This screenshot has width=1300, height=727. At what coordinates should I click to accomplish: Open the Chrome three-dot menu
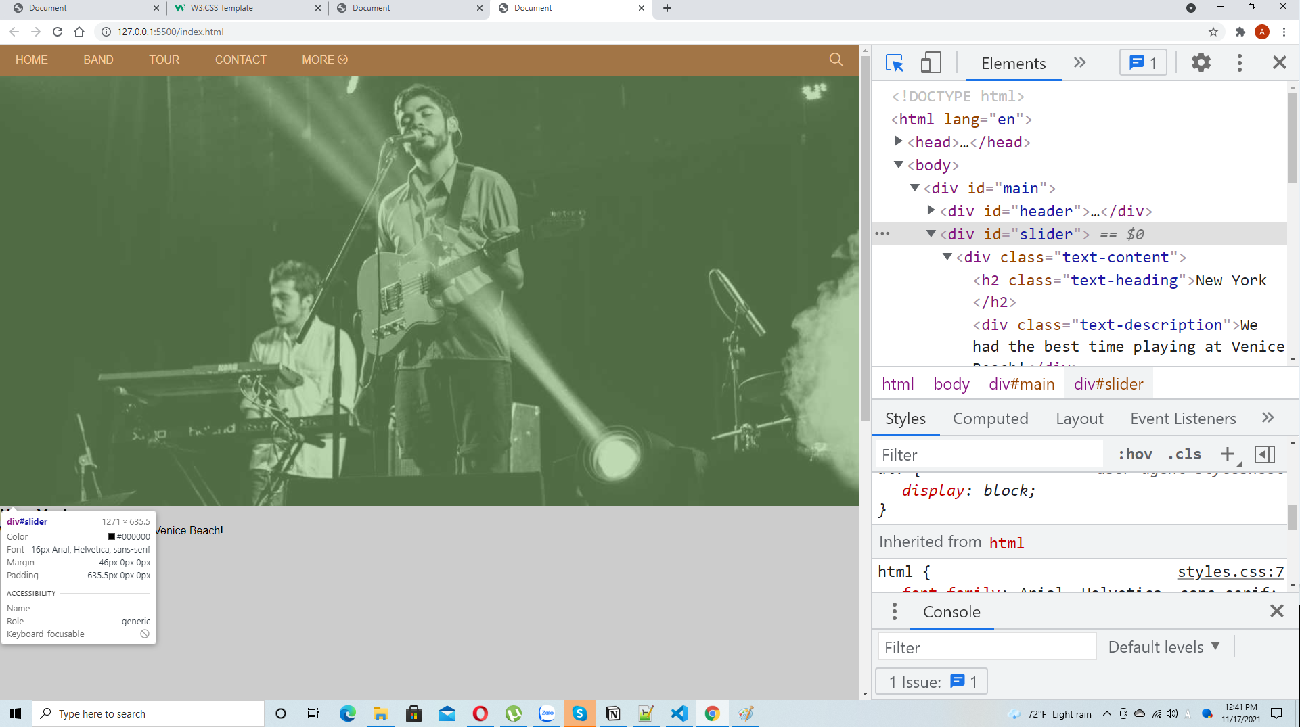(x=1284, y=32)
